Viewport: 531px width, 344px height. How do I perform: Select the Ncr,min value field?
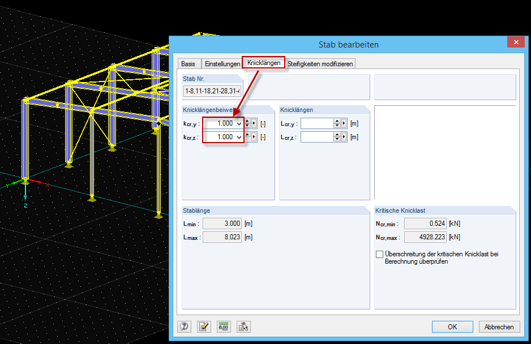click(425, 223)
